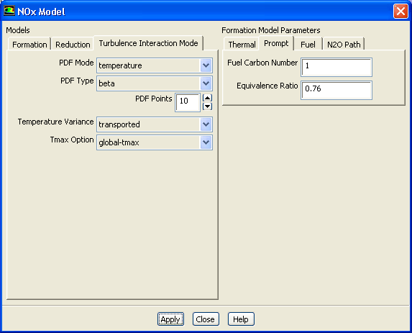Click the NOx Model window icon
The image size is (412, 333).
pos(9,11)
